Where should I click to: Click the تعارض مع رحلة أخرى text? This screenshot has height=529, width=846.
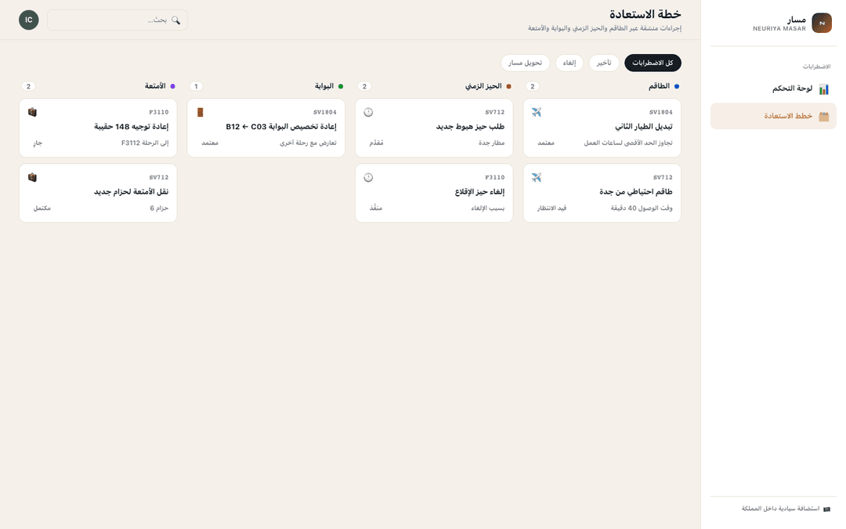[x=308, y=143]
